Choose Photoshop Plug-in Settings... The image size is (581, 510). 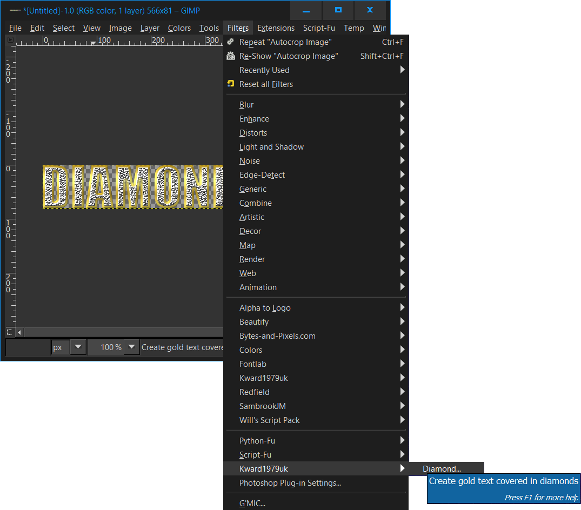316,483
